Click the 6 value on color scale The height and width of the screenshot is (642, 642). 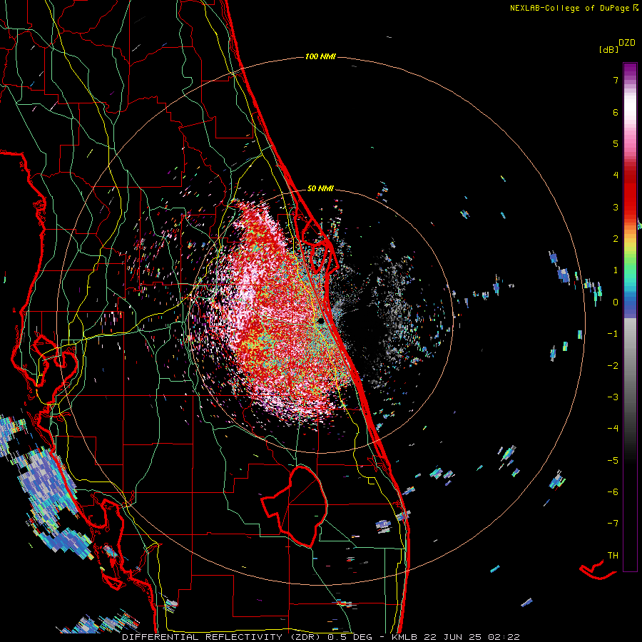[616, 112]
